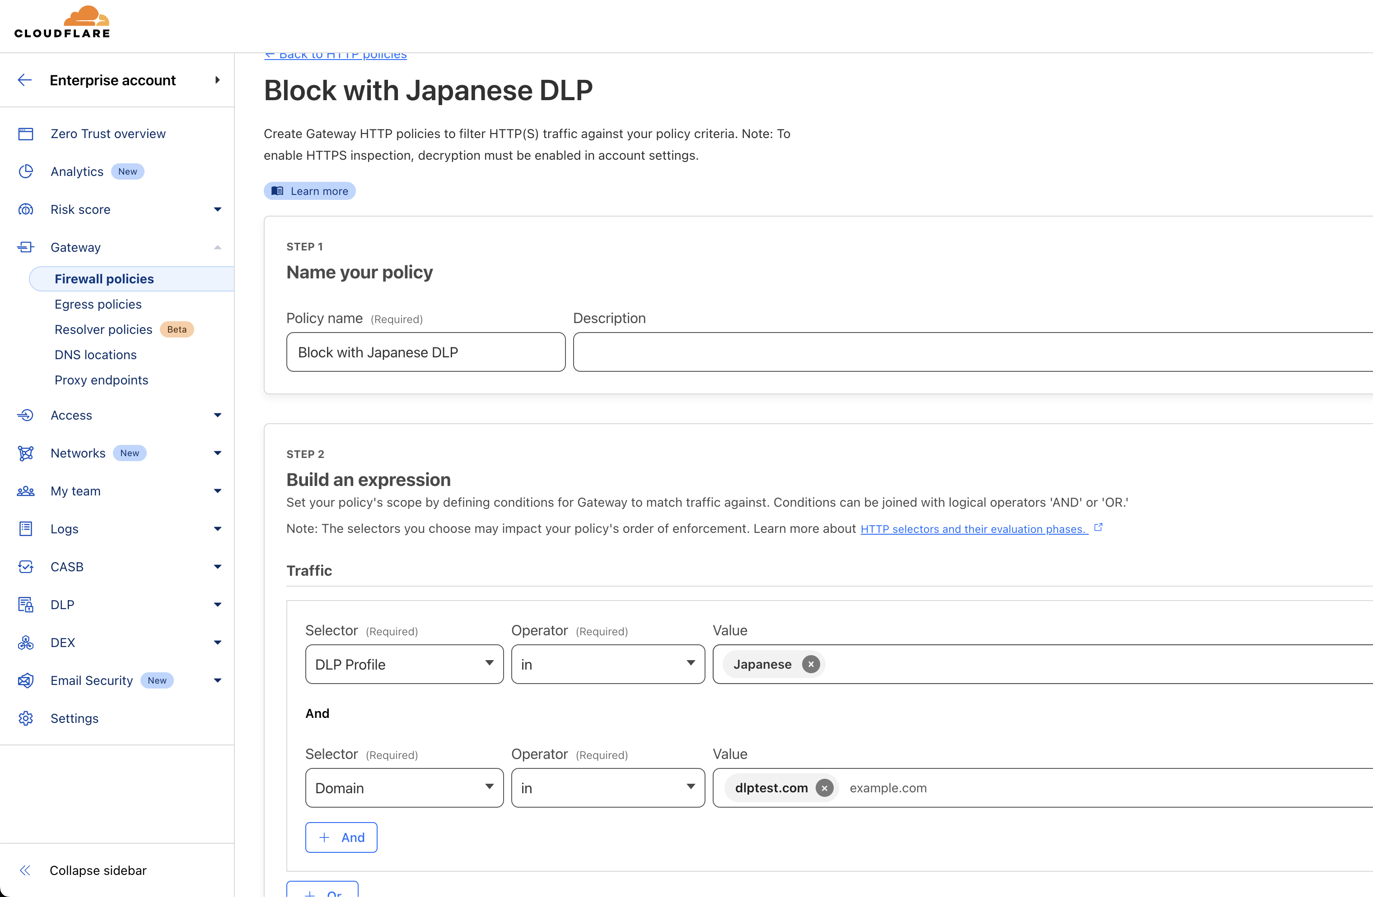Remove the dlptest.com domain chip
1373x897 pixels.
pos(824,788)
